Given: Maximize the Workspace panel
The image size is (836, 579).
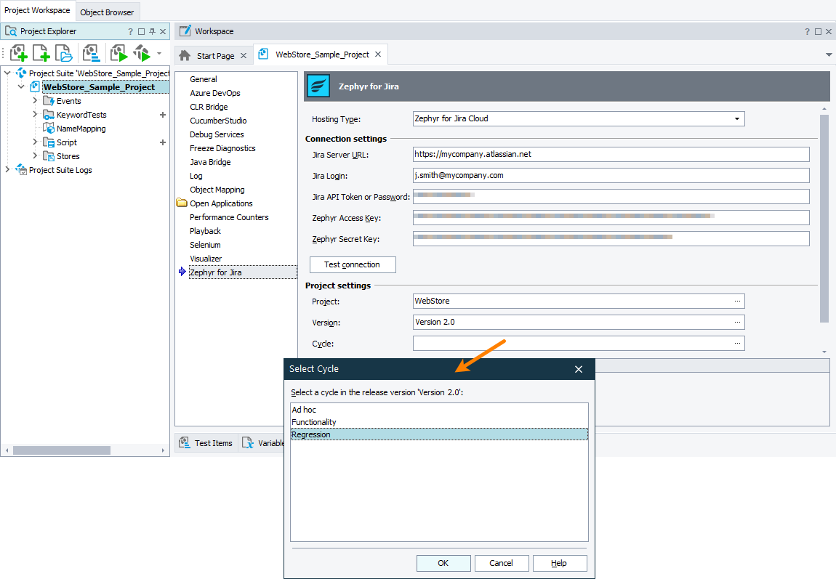Looking at the screenshot, I should click(x=818, y=31).
